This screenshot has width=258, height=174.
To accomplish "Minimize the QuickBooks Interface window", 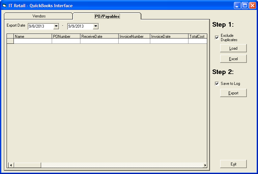I will (x=237, y=6).
